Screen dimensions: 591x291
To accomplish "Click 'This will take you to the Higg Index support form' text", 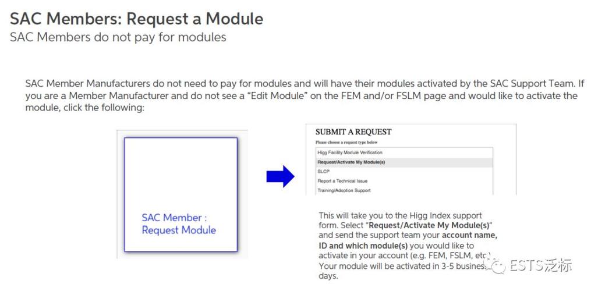I will (x=400, y=221).
